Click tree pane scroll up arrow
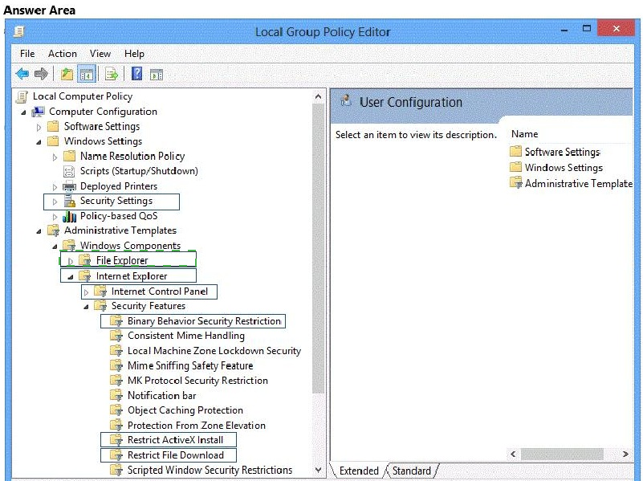 coord(318,97)
